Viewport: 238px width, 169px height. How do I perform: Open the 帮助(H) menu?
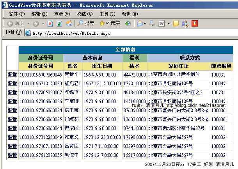pos(130,14)
